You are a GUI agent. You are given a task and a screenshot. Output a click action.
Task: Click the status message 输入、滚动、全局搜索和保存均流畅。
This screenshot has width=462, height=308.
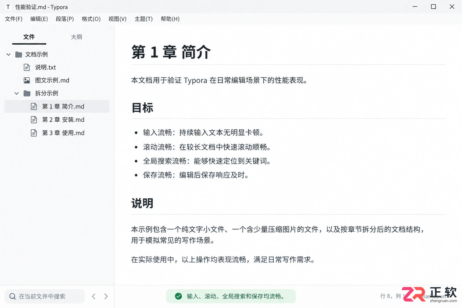[x=235, y=296]
